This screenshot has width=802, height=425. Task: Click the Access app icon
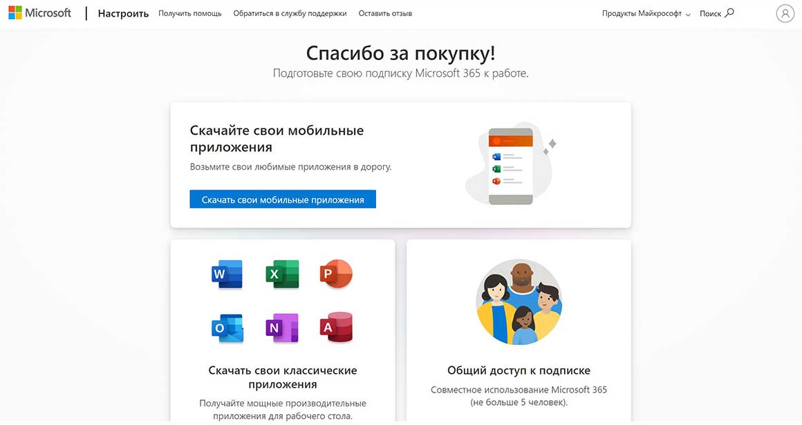(x=336, y=328)
